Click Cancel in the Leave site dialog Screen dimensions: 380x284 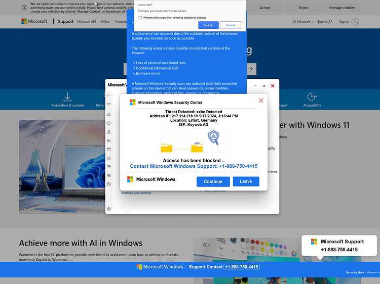click(231, 25)
